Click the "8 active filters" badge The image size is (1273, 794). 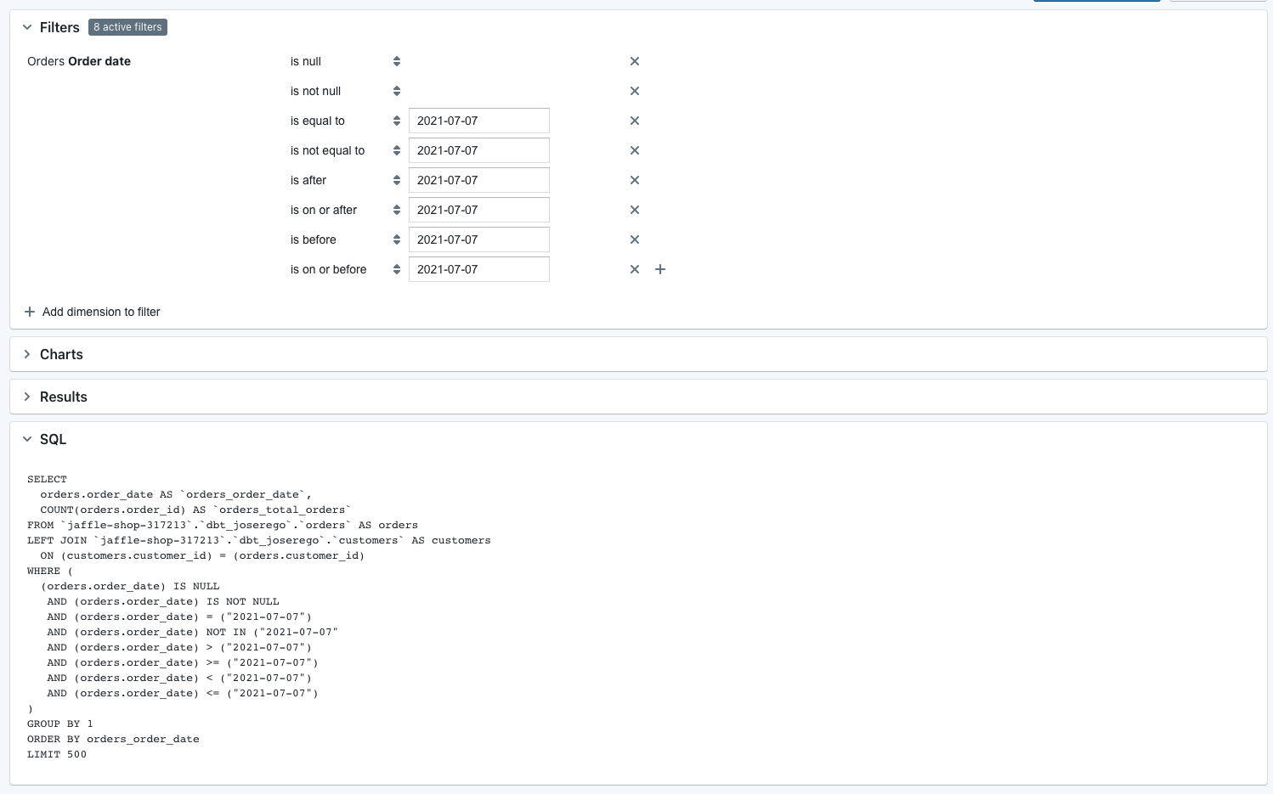point(127,27)
